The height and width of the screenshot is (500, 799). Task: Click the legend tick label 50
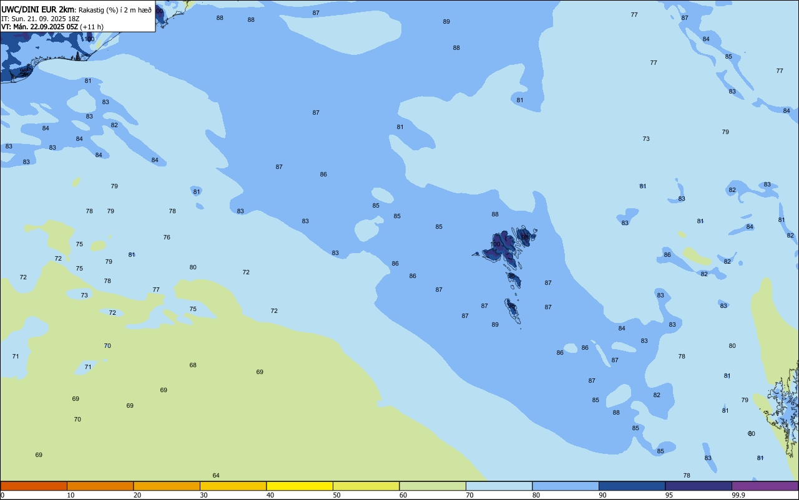[x=337, y=495]
